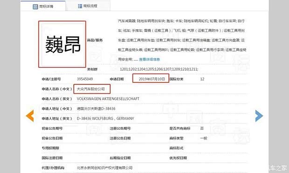Select international class value 12
The width and height of the screenshot is (289, 173).
coord(202,79)
